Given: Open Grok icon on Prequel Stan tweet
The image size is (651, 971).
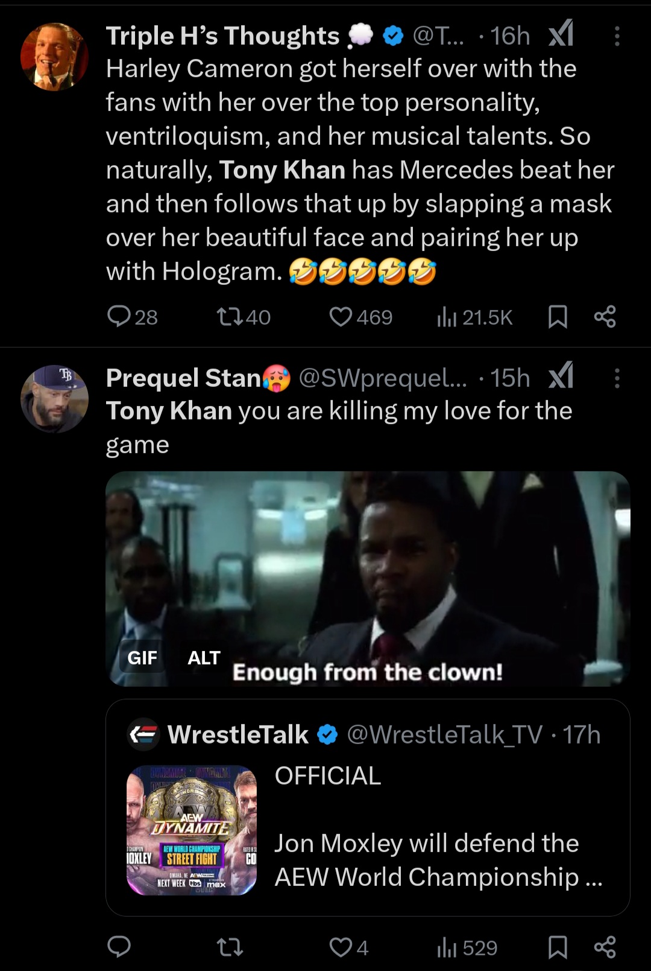Looking at the screenshot, I should pyautogui.click(x=561, y=377).
